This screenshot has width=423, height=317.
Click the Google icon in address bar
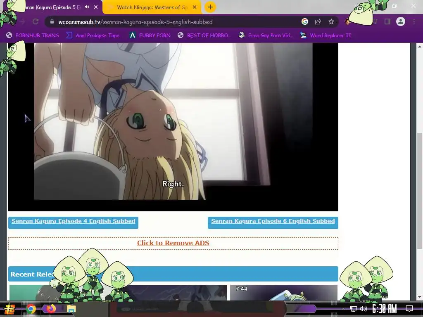point(305,21)
